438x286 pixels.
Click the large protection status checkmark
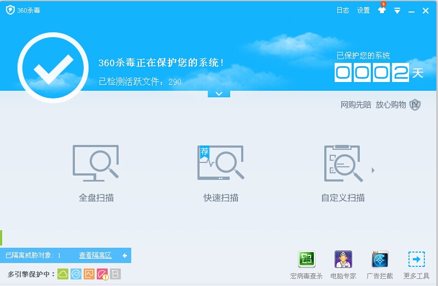(53, 68)
